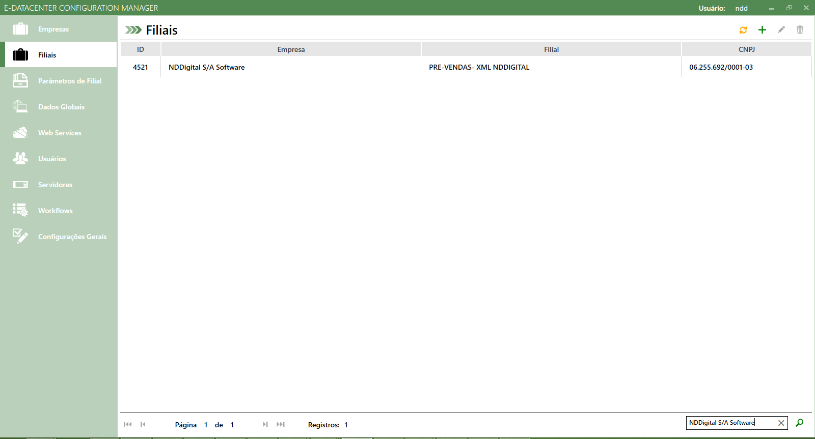The image size is (815, 439).
Task: Go to first page of results
Action: coord(128,424)
